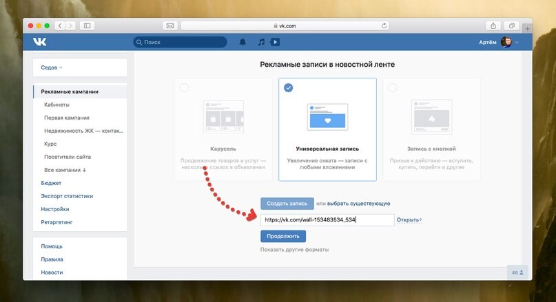Open Настройки in the sidebar
Image resolution: width=556 pixels, height=302 pixels.
click(55, 209)
